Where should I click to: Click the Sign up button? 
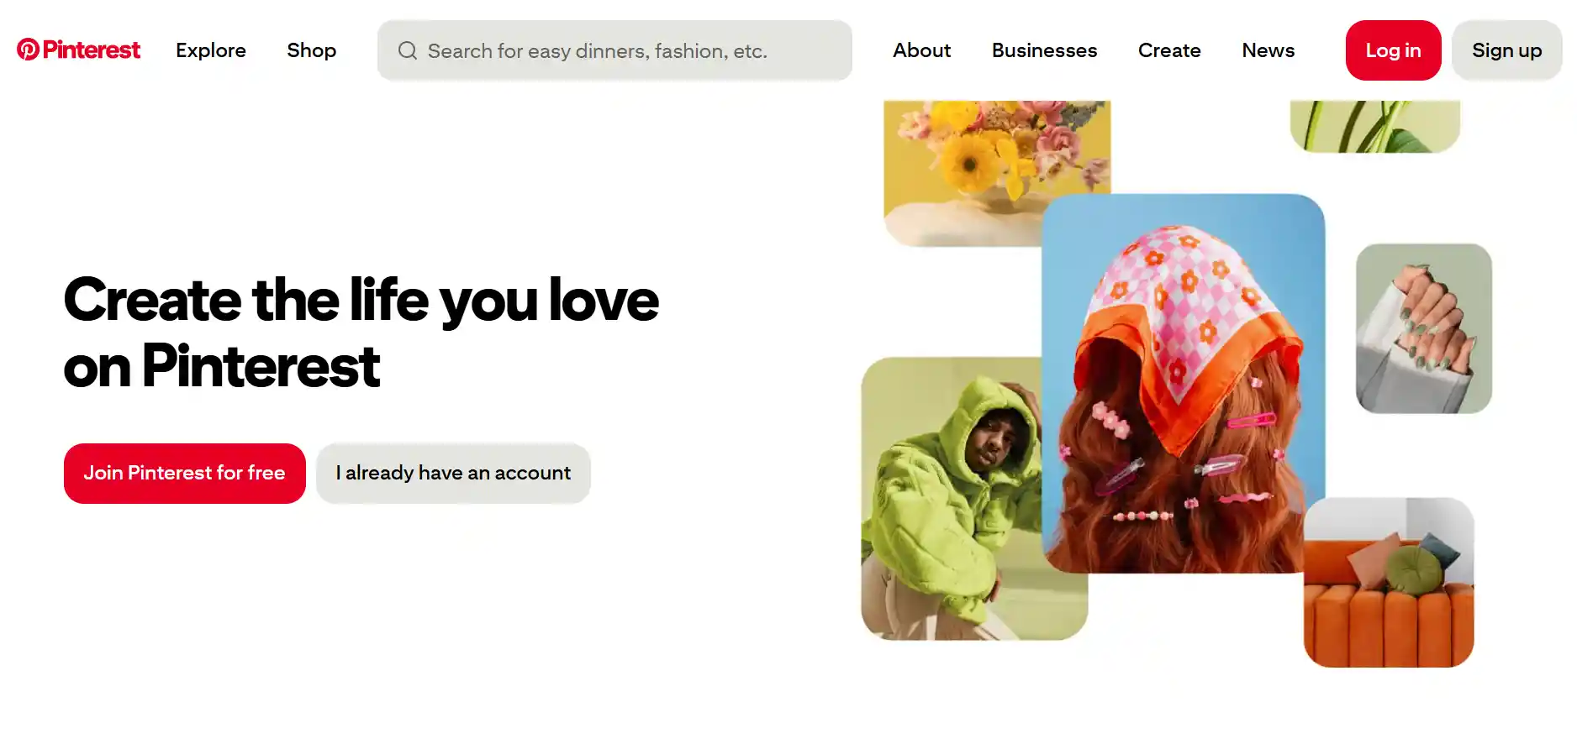point(1506,50)
